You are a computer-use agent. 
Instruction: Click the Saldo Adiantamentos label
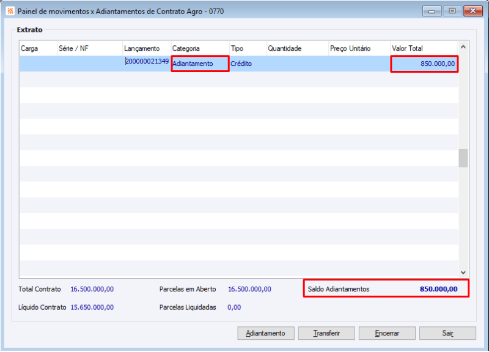coord(339,289)
